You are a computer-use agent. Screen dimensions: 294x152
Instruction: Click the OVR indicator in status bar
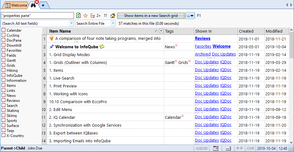coord(250,149)
